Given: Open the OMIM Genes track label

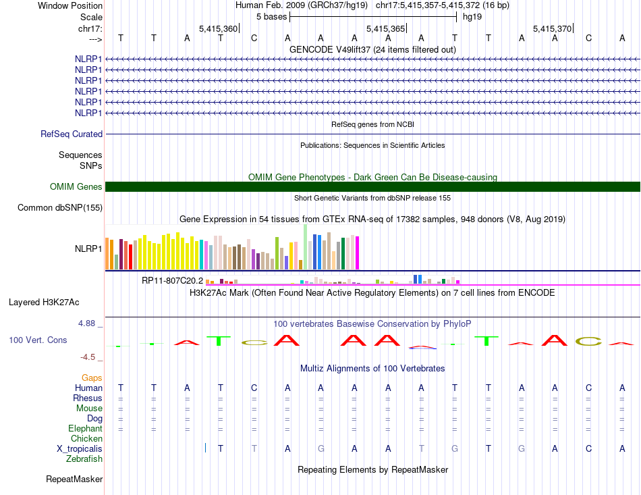Looking at the screenshot, I should [x=76, y=186].
